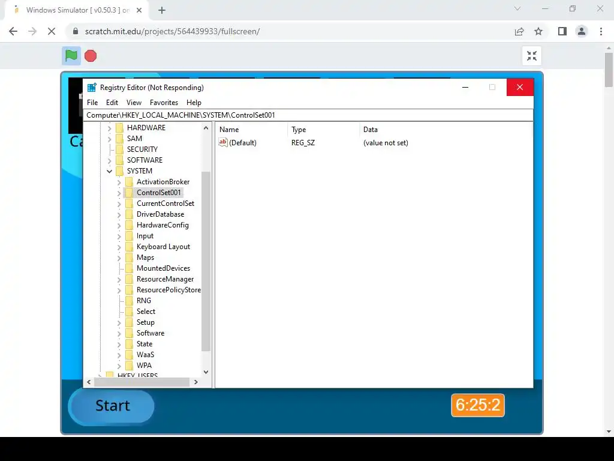Click the tree horizontal scrollbar thumb
The width and height of the screenshot is (614, 461).
pos(142,382)
